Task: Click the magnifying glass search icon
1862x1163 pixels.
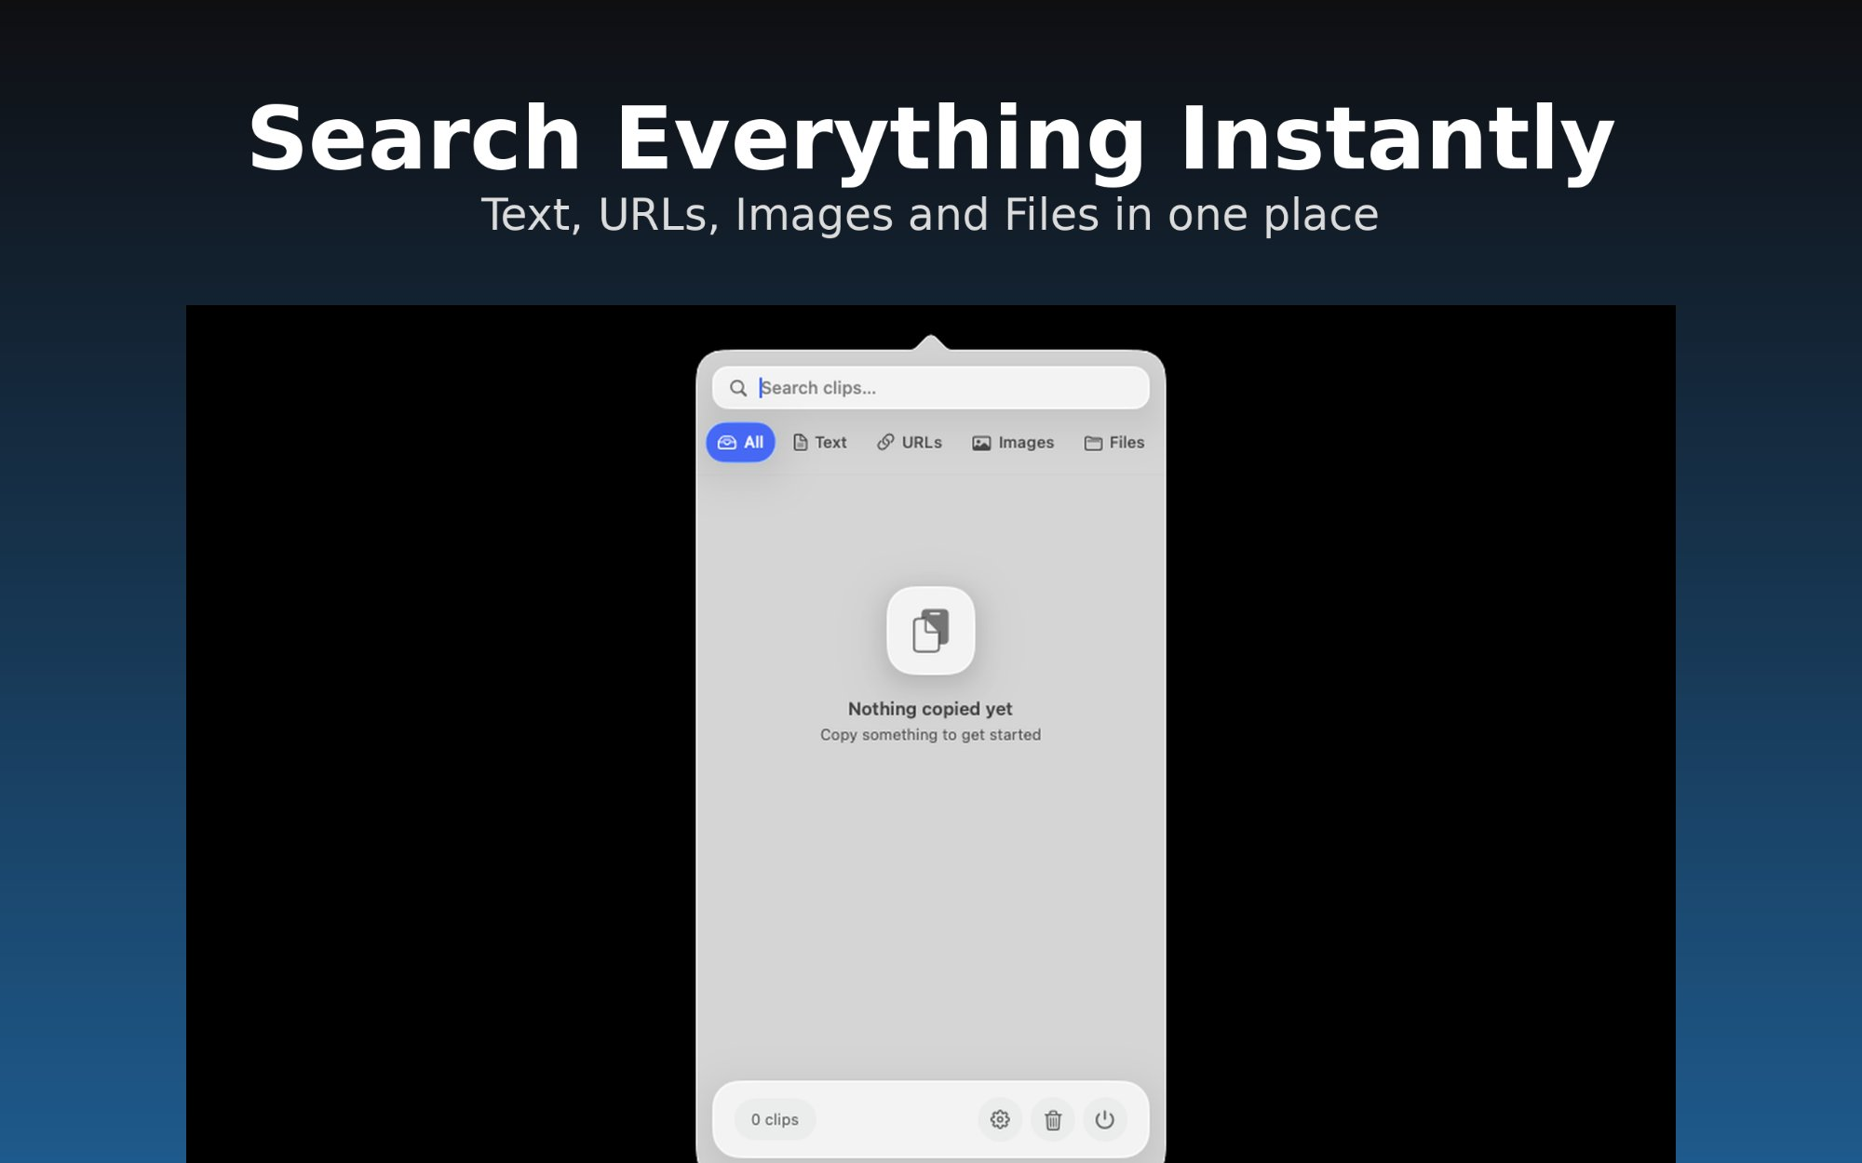Action: tap(738, 388)
